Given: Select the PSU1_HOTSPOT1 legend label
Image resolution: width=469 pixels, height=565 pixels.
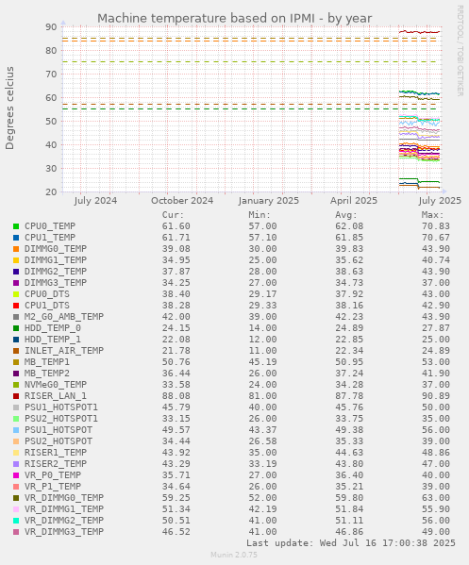Looking at the screenshot, I should coord(61,407).
